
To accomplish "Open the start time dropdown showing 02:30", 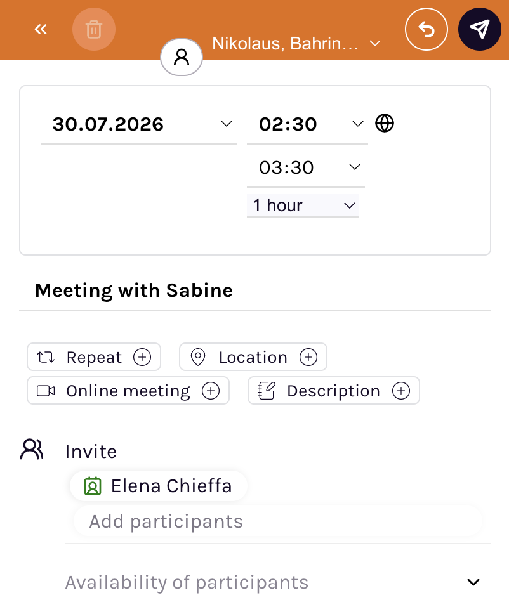I will point(307,124).
